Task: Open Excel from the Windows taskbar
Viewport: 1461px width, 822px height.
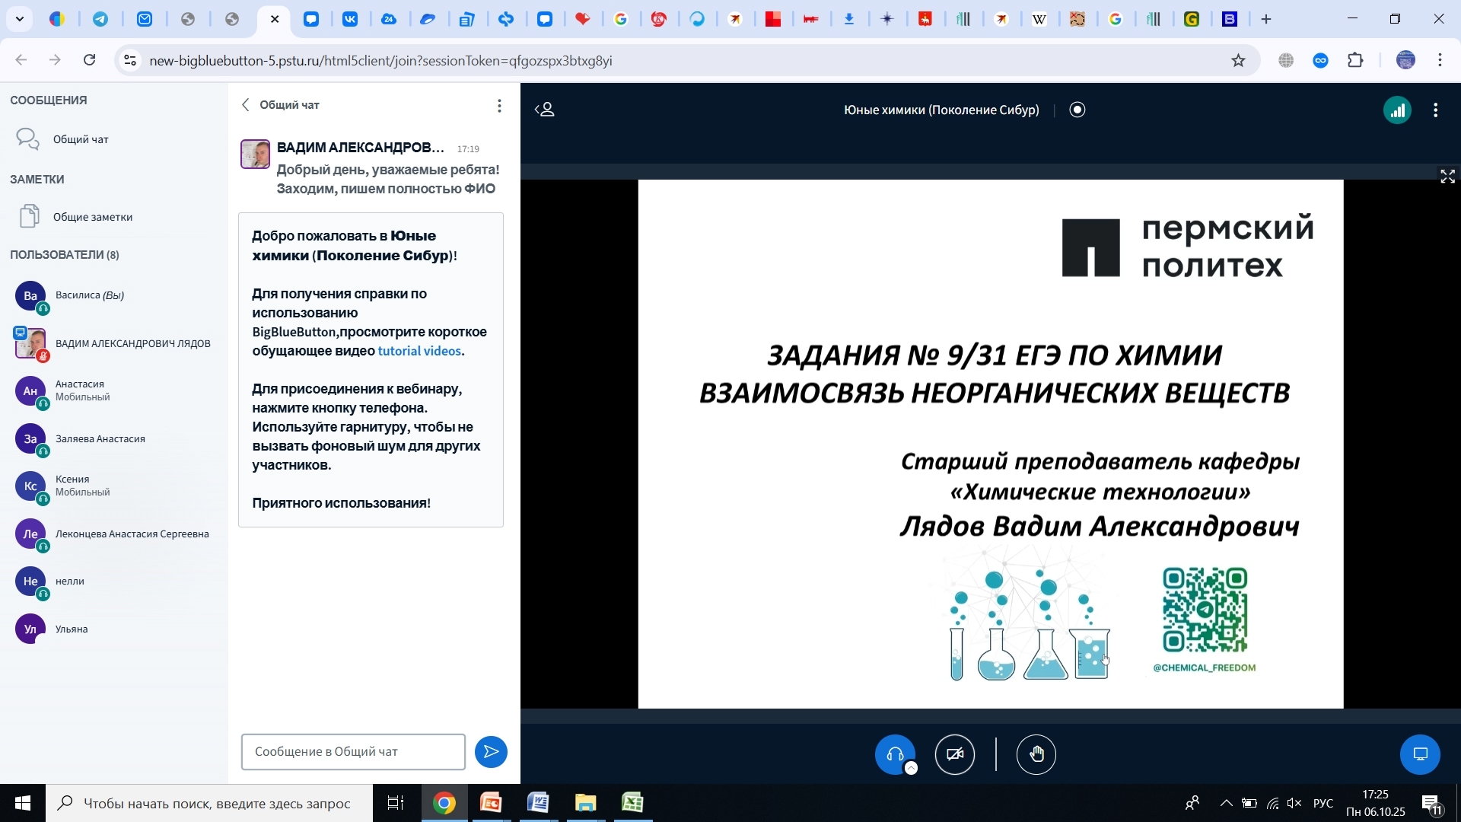Action: (632, 803)
